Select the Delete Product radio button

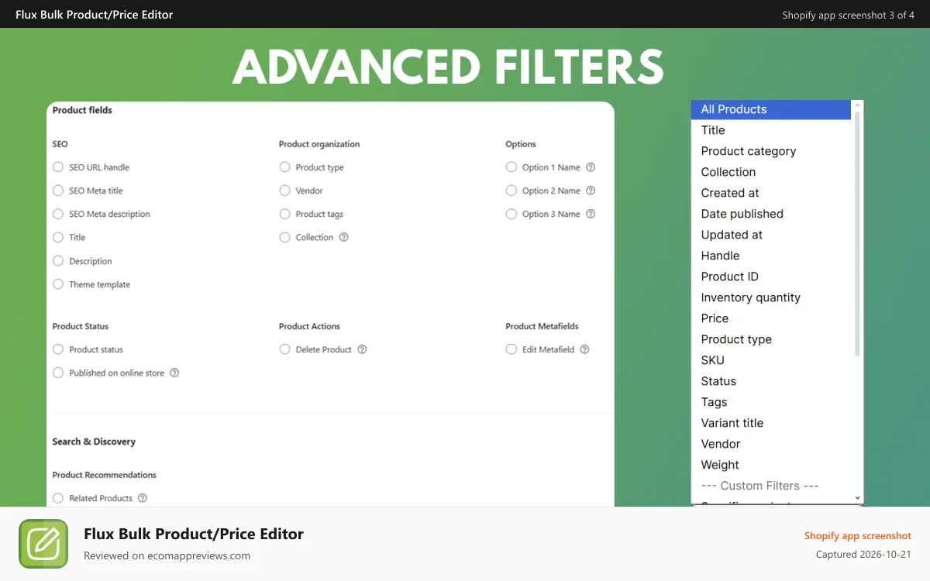click(x=284, y=349)
